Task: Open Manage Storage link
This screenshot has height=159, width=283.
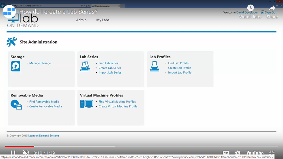Action: click(40, 63)
